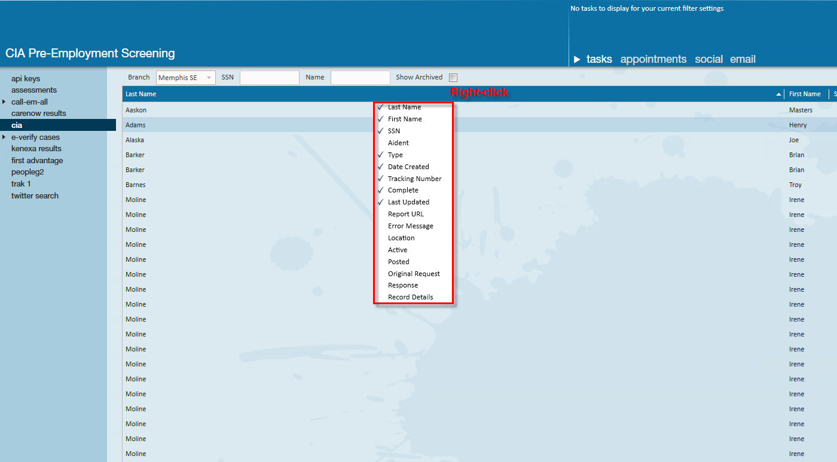837x462 pixels.
Task: Open peopleg2 in sidebar
Action: (28, 172)
